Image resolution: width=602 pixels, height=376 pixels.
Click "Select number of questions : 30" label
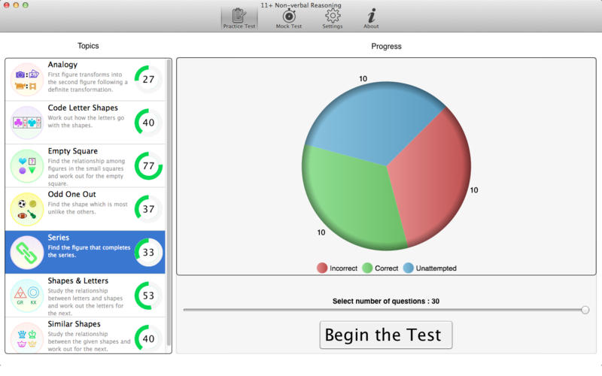tap(386, 302)
